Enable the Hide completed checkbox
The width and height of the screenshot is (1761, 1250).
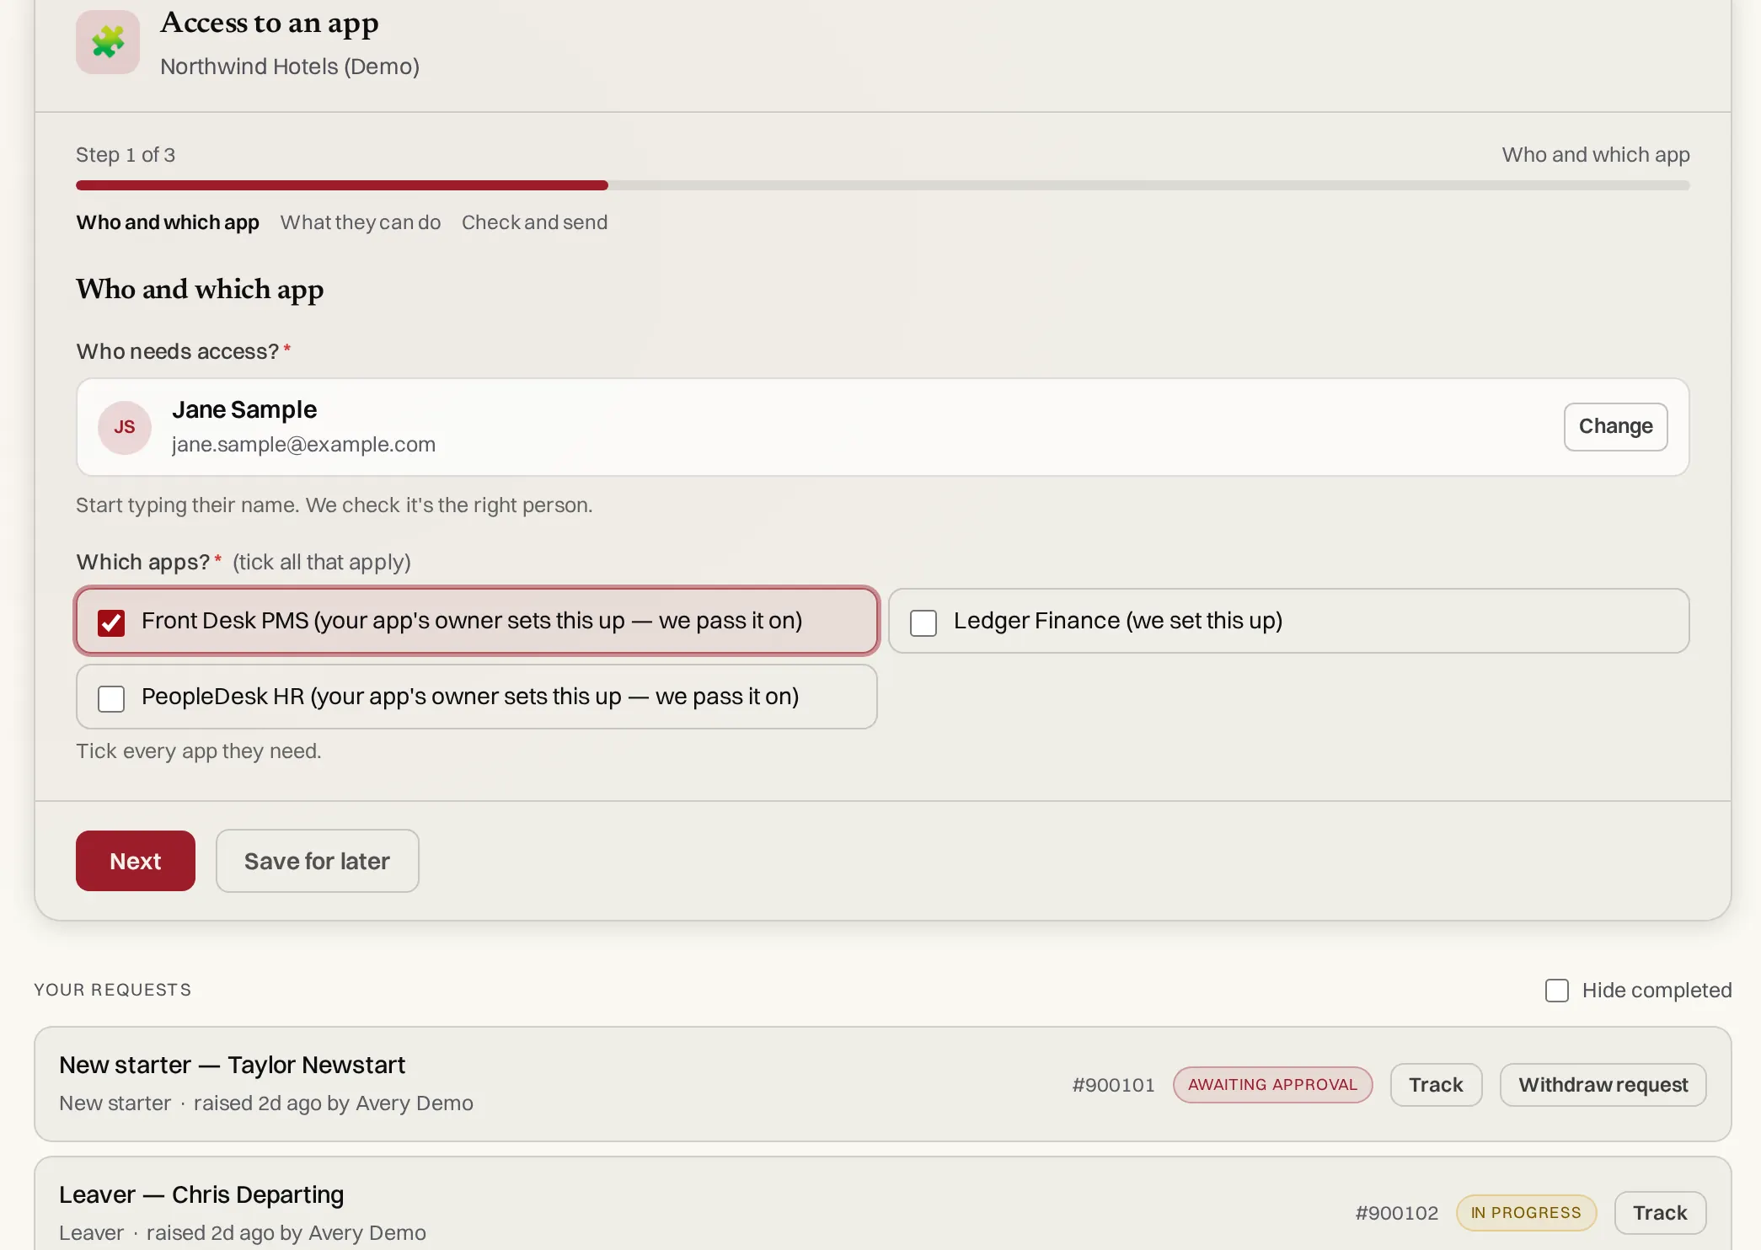coord(1557,990)
